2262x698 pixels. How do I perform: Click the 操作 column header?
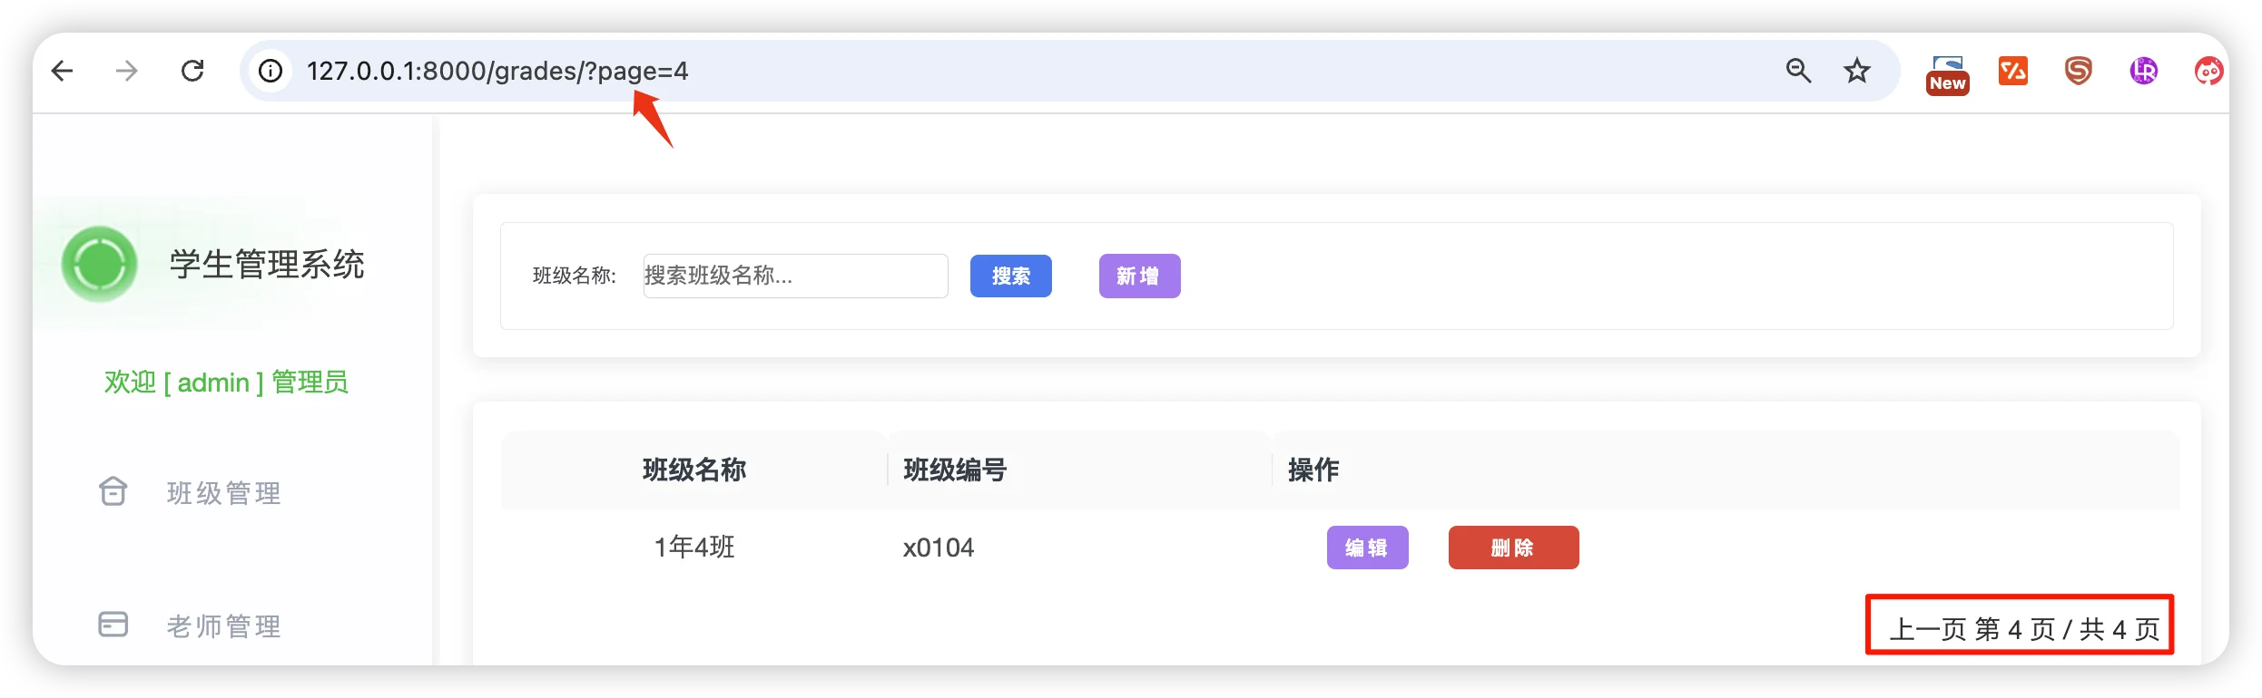point(1313,470)
